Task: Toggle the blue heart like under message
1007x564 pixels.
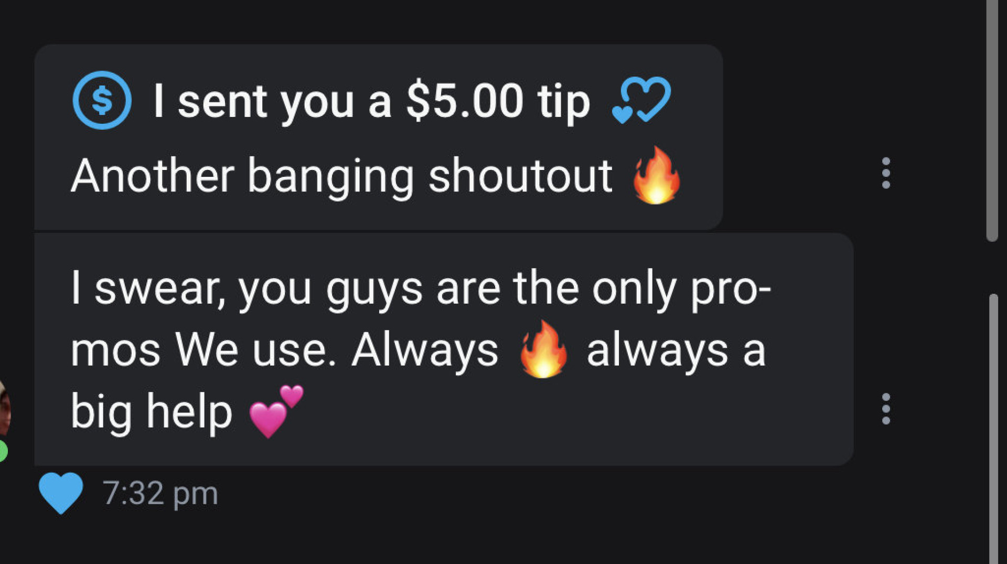Action: [61, 493]
